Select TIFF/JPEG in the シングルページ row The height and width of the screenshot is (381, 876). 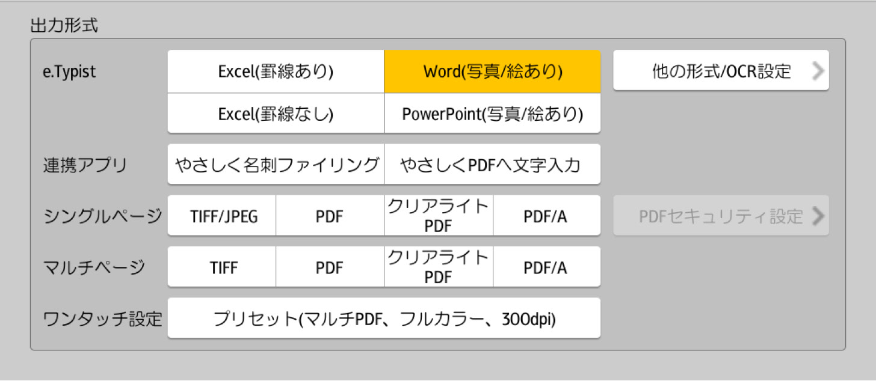point(221,216)
